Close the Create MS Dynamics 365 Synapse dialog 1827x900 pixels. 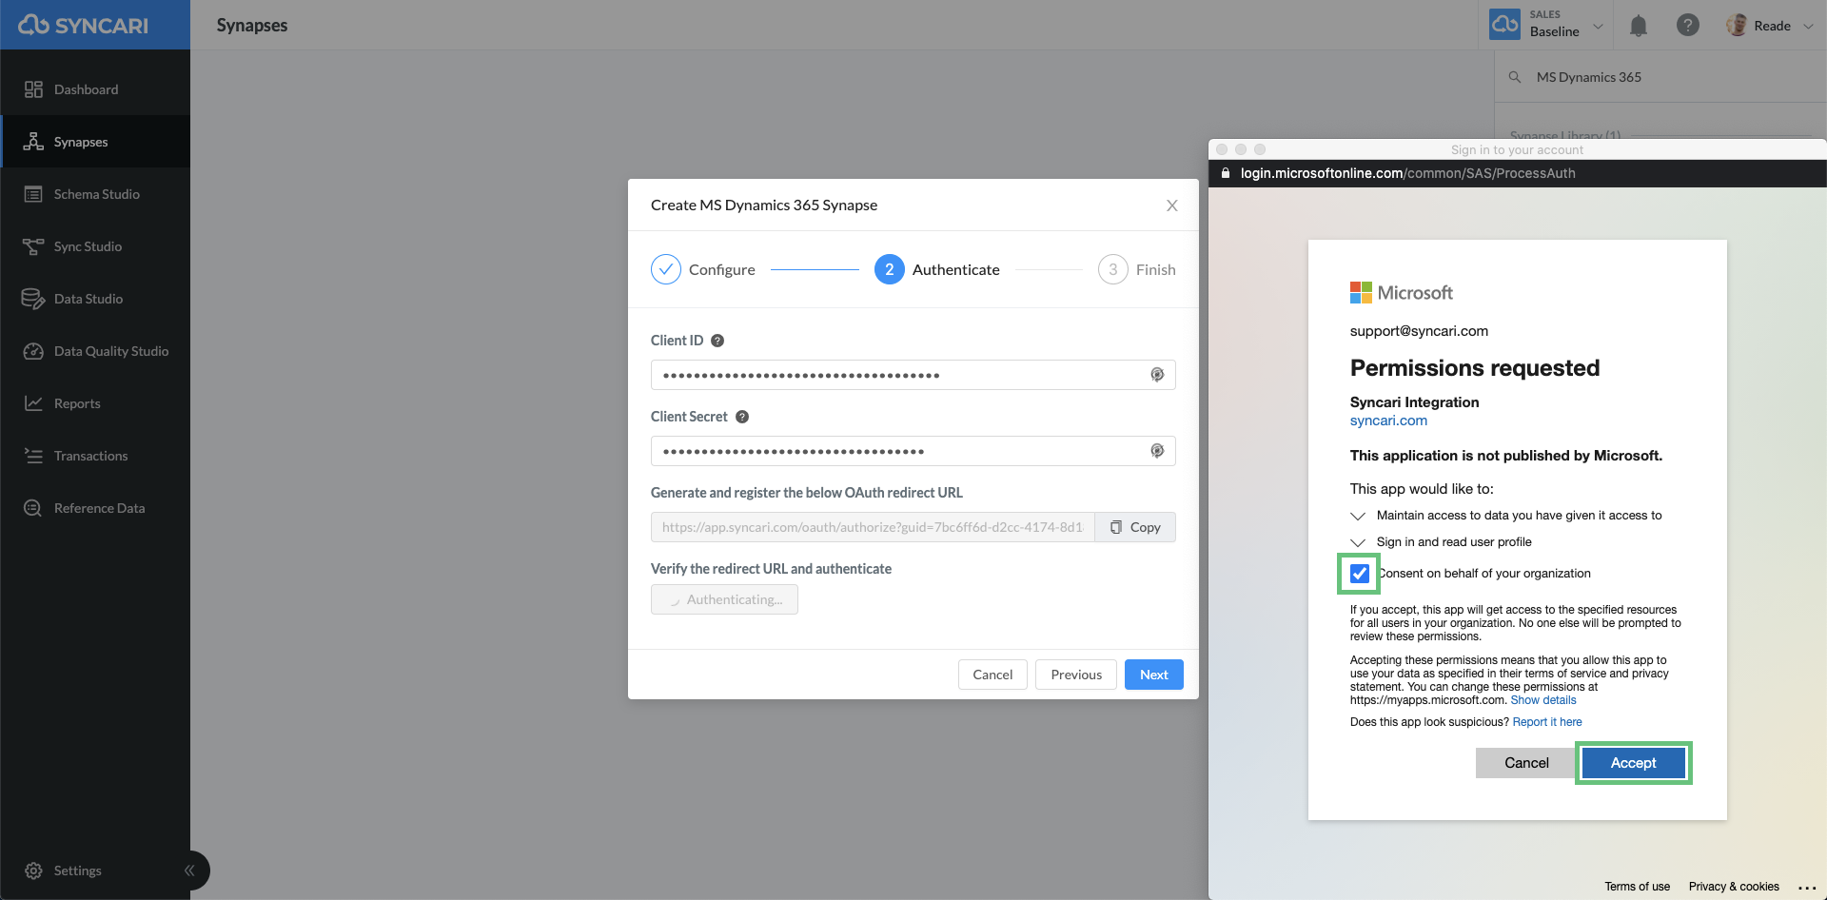click(x=1172, y=205)
